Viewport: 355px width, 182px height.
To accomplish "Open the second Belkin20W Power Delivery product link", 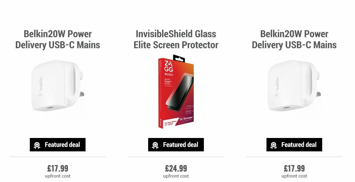I will tap(294, 39).
